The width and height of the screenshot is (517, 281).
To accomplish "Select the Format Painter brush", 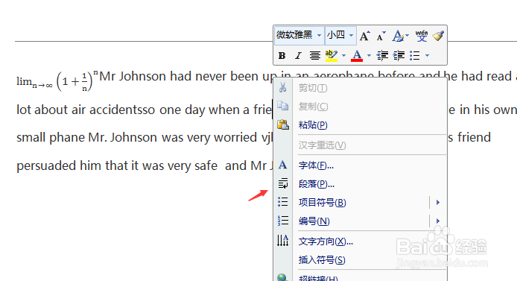I will (438, 36).
